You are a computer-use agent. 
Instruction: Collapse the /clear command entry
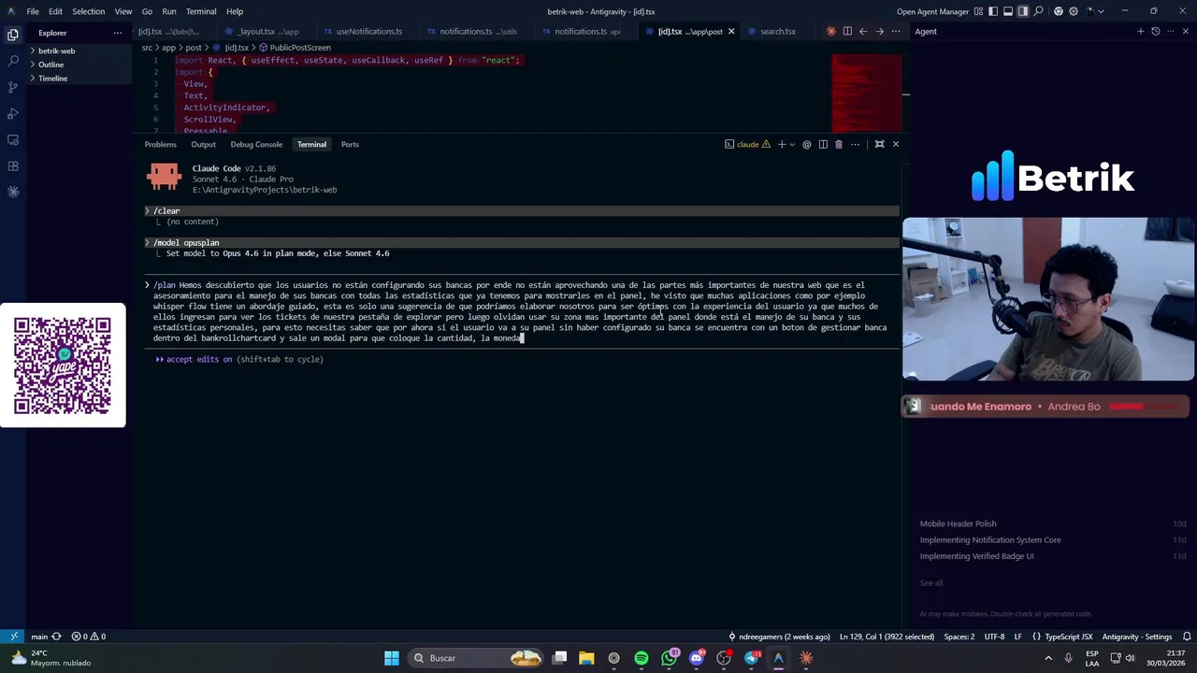point(147,211)
